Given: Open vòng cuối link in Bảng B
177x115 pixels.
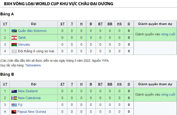Looking at the screenshot, I should pyautogui.click(x=168, y=94).
